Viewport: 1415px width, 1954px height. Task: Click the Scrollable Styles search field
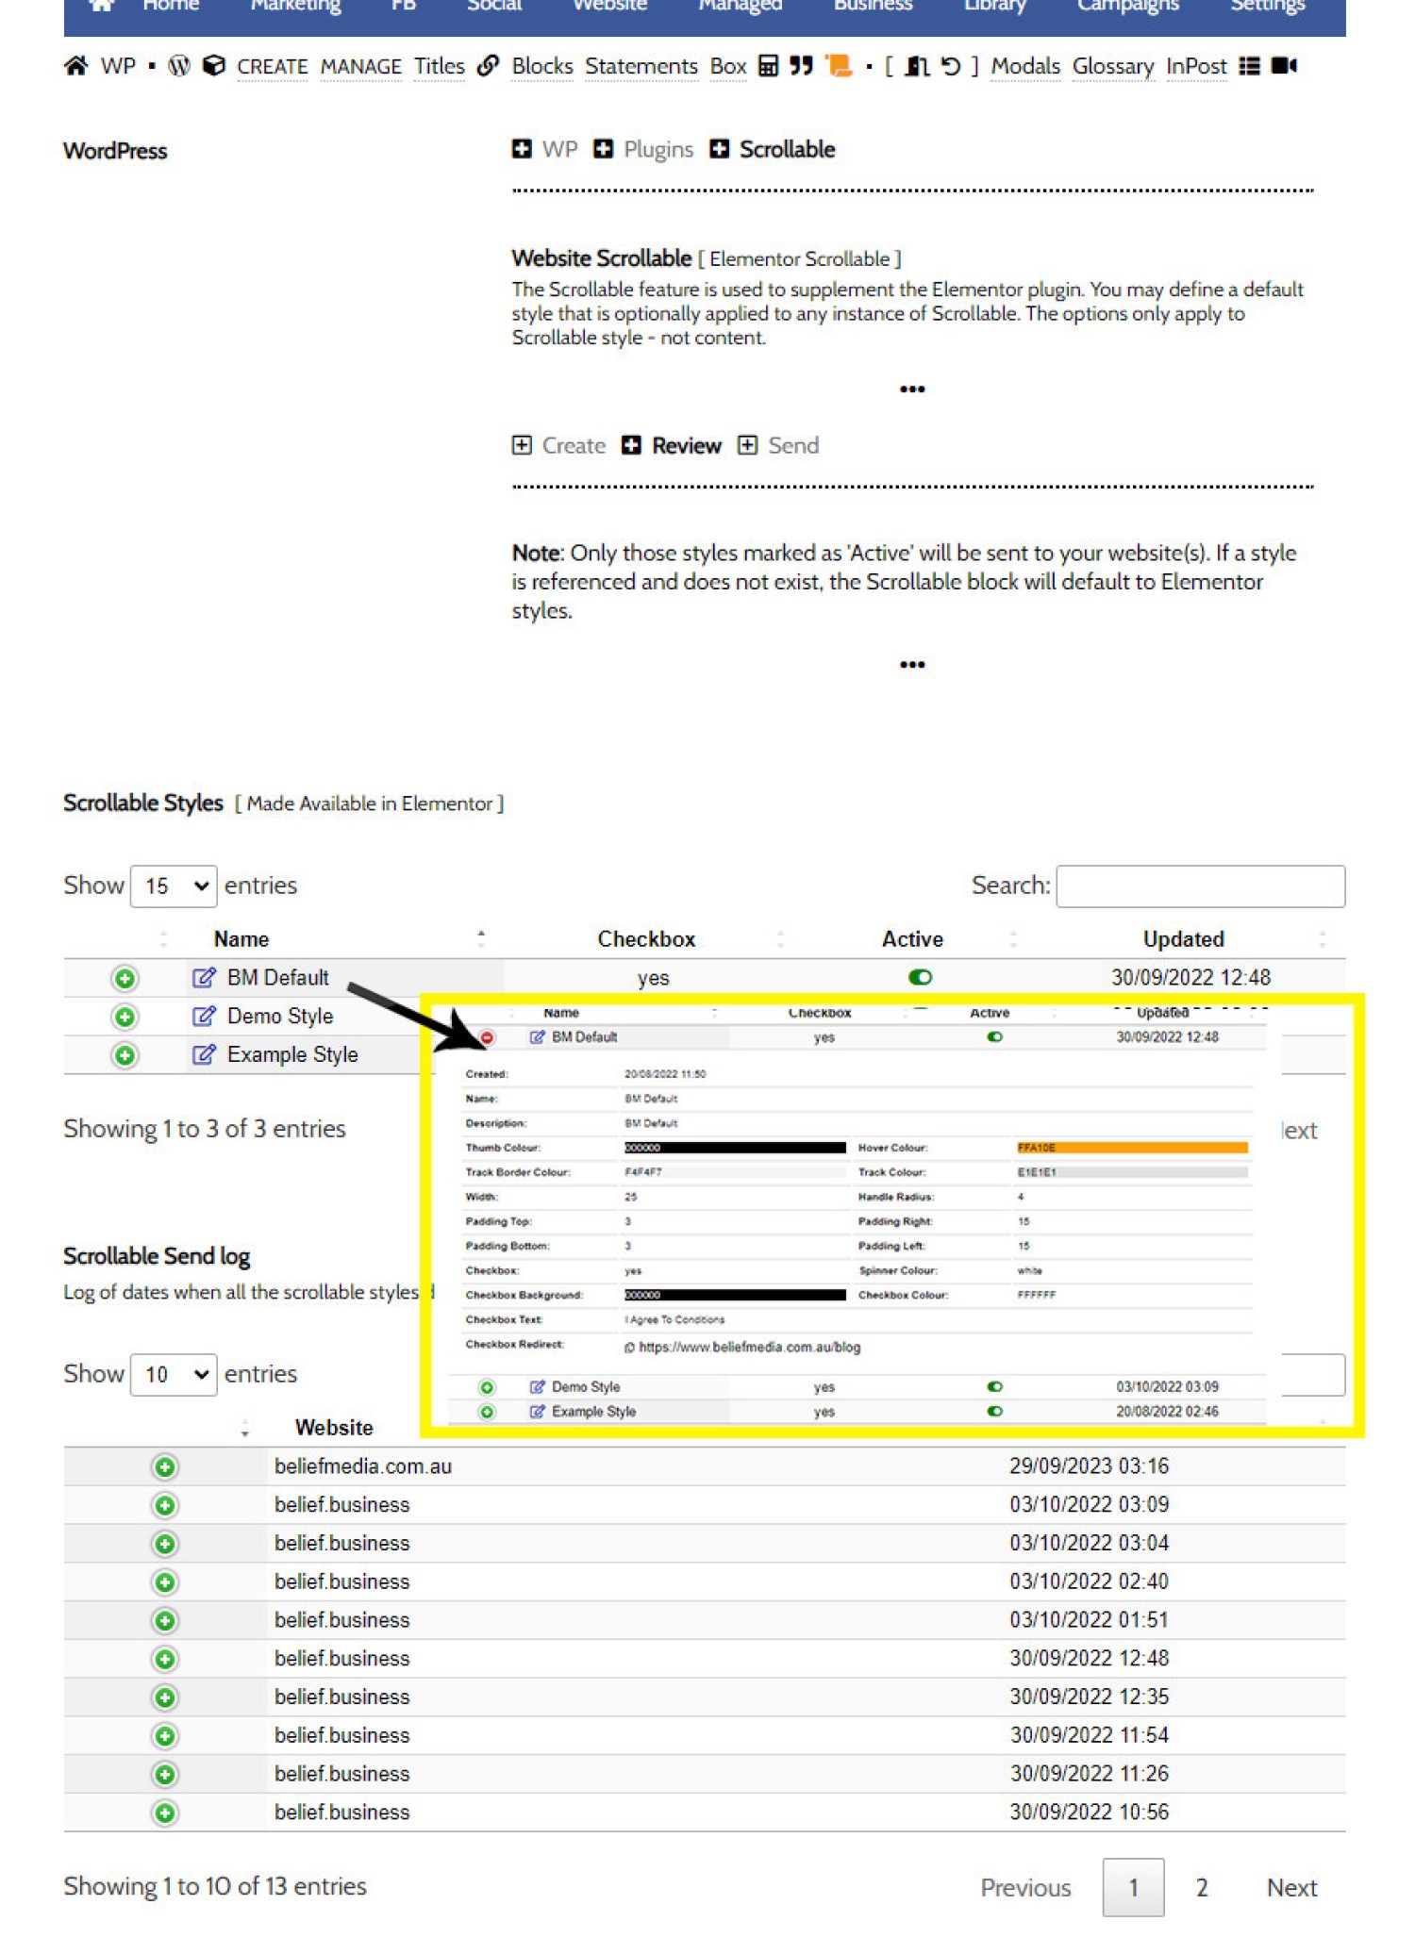(x=1201, y=886)
